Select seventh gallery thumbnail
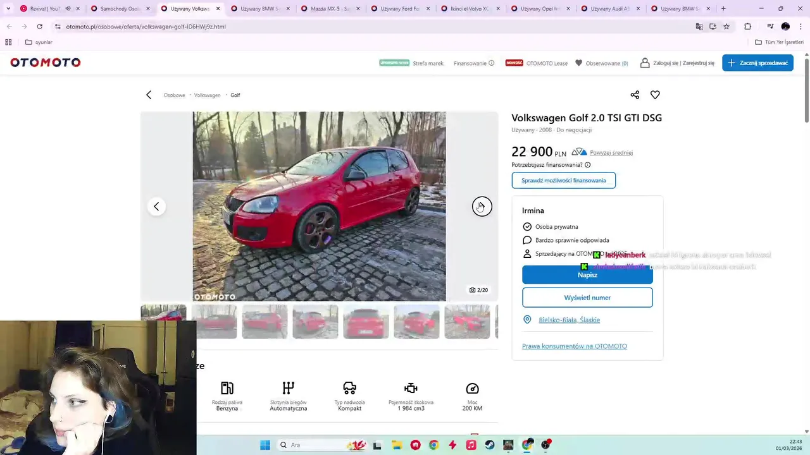 [467, 322]
